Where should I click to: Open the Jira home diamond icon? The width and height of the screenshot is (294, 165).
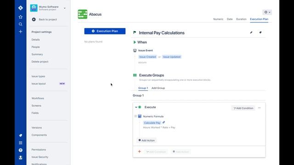[20, 8]
